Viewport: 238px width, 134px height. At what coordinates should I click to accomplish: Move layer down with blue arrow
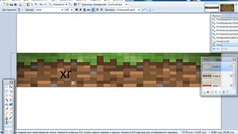click(223, 92)
